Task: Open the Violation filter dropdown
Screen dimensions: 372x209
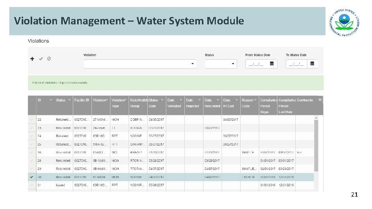Action: point(140,64)
